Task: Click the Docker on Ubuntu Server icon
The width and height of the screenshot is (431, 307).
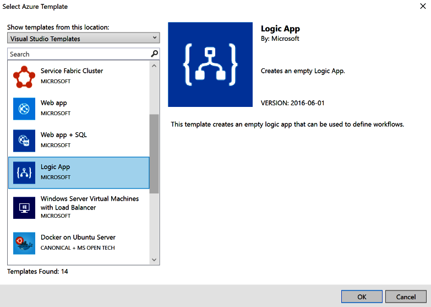Action: (24, 243)
